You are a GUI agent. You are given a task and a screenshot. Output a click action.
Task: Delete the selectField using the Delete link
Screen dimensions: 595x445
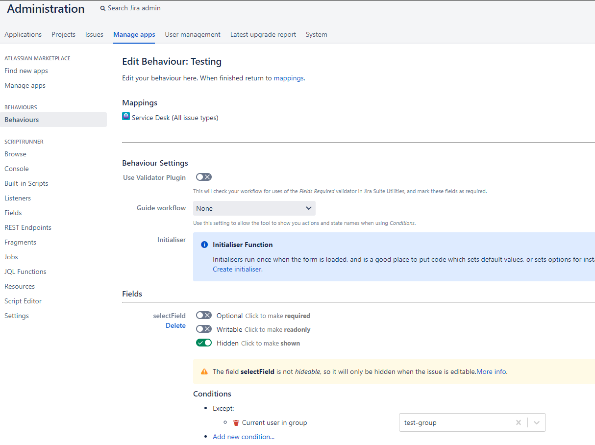(x=175, y=325)
